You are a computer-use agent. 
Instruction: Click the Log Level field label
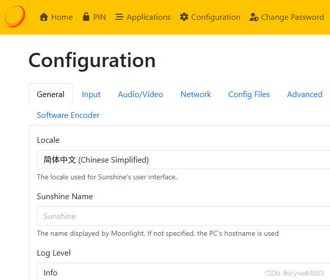(54, 253)
